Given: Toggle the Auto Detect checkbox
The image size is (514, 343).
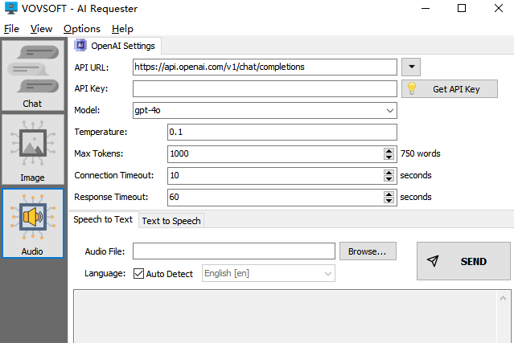Looking at the screenshot, I should [x=138, y=274].
